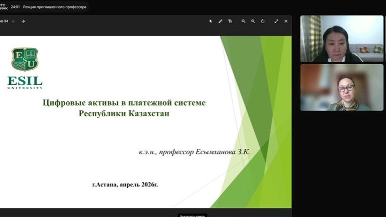Viewport: 386px width, 217px height.
Task: Advance to next slide with right arrow
Action: 23,21
